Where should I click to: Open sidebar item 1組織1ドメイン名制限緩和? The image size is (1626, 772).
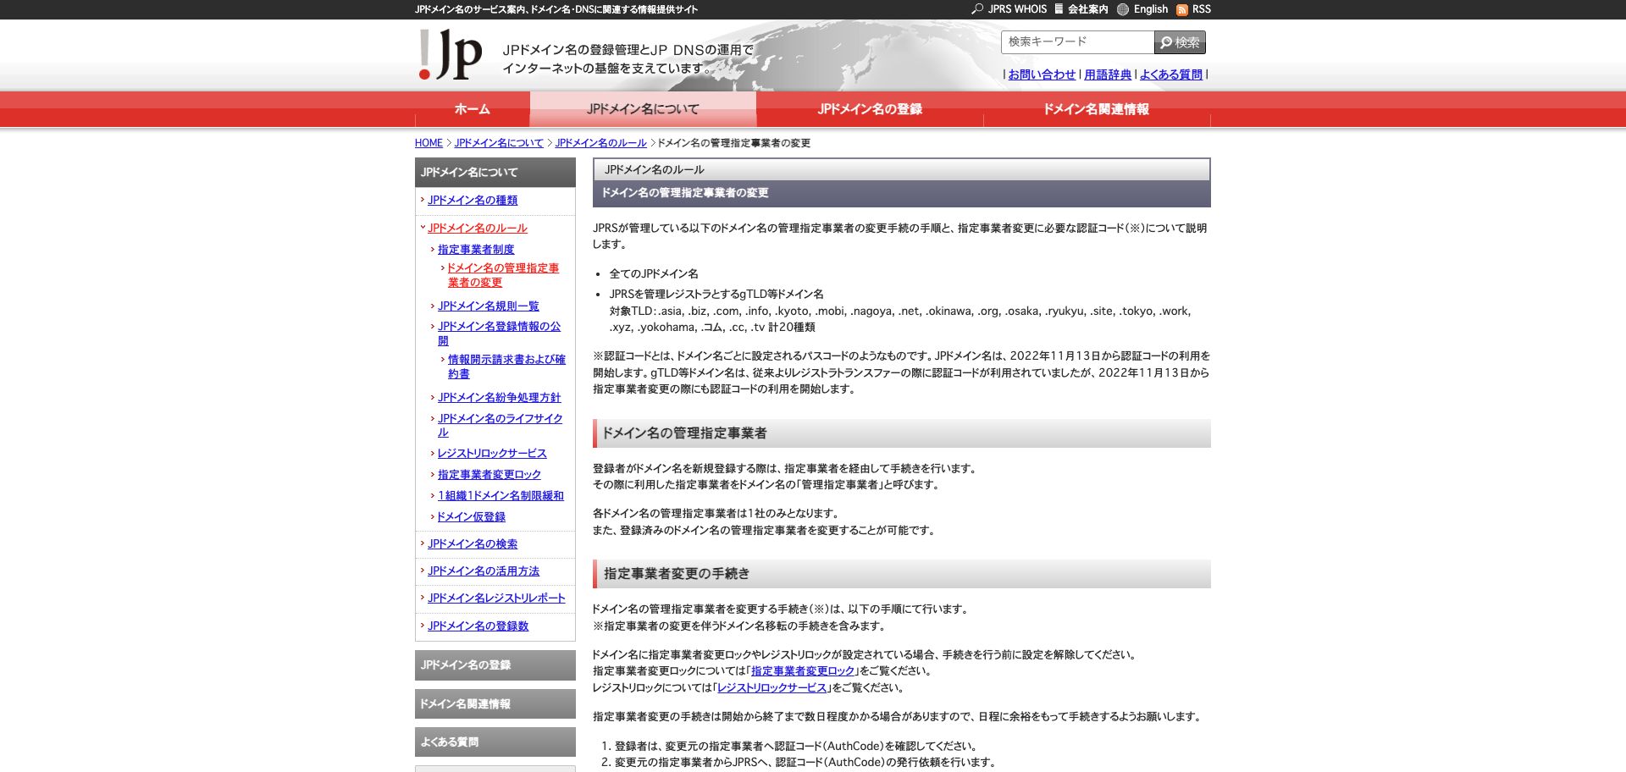click(x=501, y=496)
